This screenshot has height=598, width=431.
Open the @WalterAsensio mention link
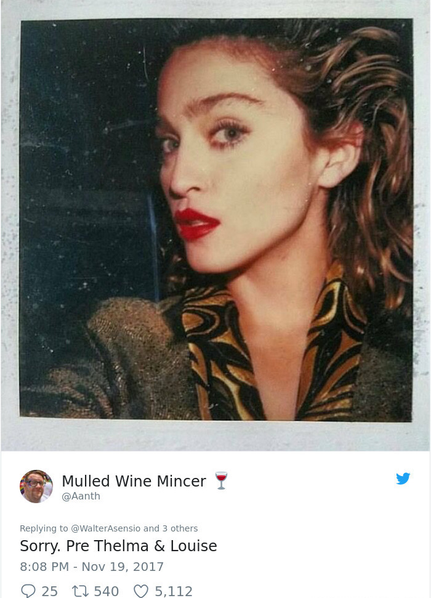click(x=106, y=528)
